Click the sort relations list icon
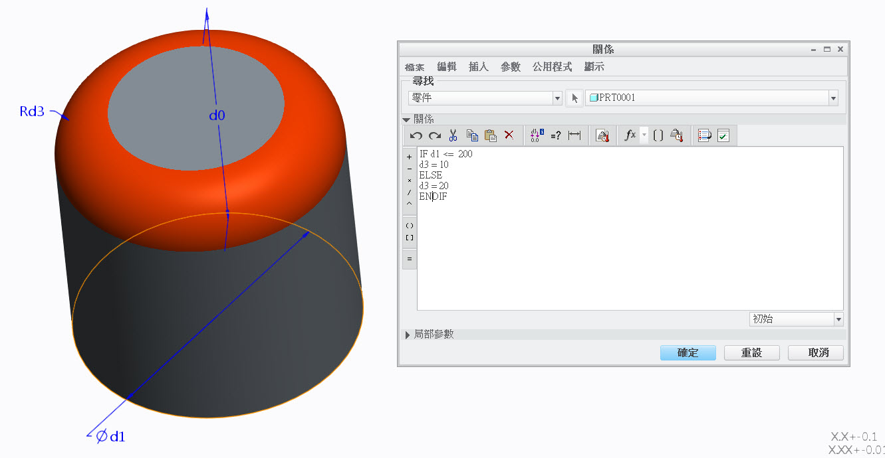 pos(705,135)
